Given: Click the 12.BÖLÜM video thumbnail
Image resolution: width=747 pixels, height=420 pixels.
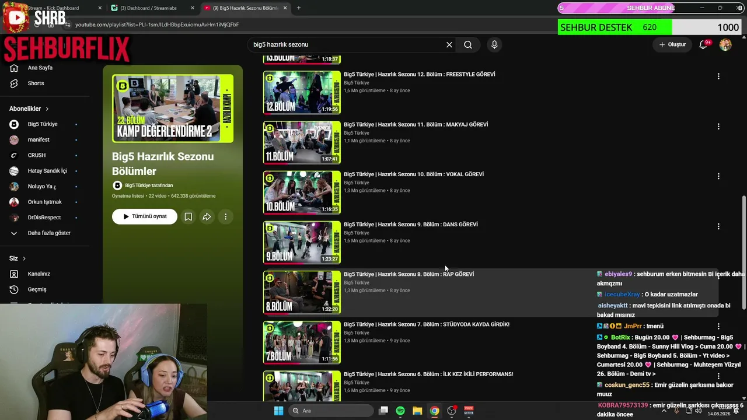Looking at the screenshot, I should [302, 93].
